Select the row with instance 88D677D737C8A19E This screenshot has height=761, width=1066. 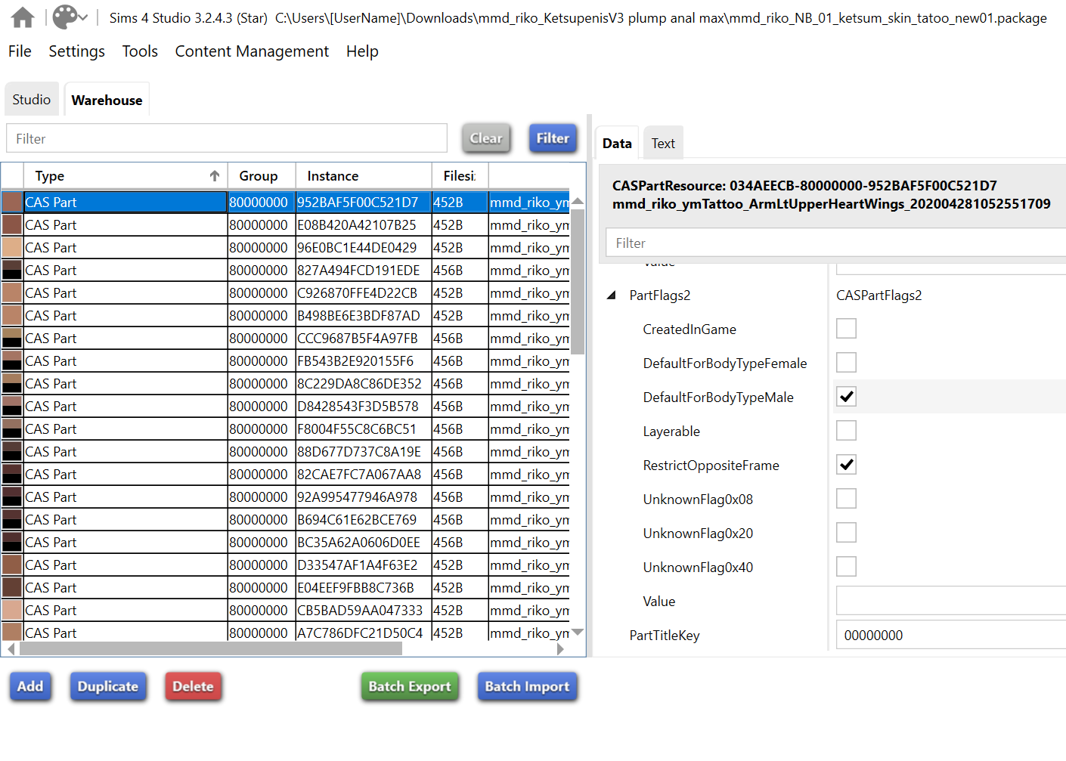click(x=286, y=451)
